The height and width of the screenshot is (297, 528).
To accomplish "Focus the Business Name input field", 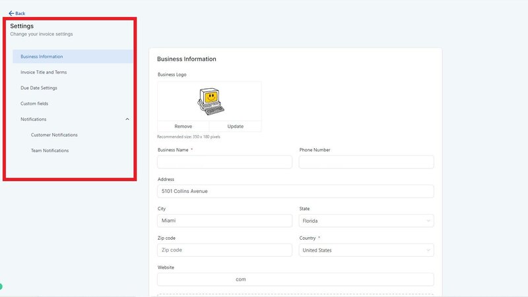I will tap(224, 162).
